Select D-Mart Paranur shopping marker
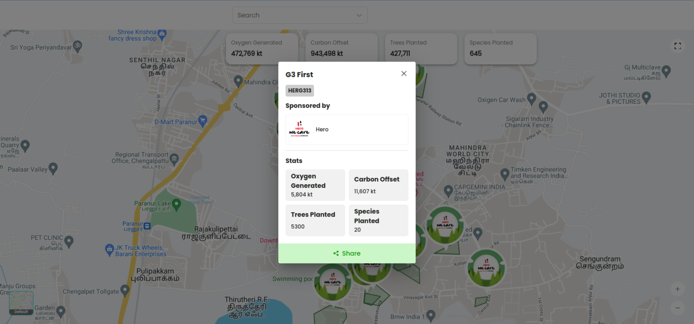Screen dimensions: 694x324 [x=203, y=121]
